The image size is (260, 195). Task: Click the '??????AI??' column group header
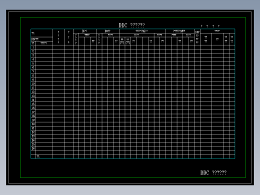coord(142,31)
